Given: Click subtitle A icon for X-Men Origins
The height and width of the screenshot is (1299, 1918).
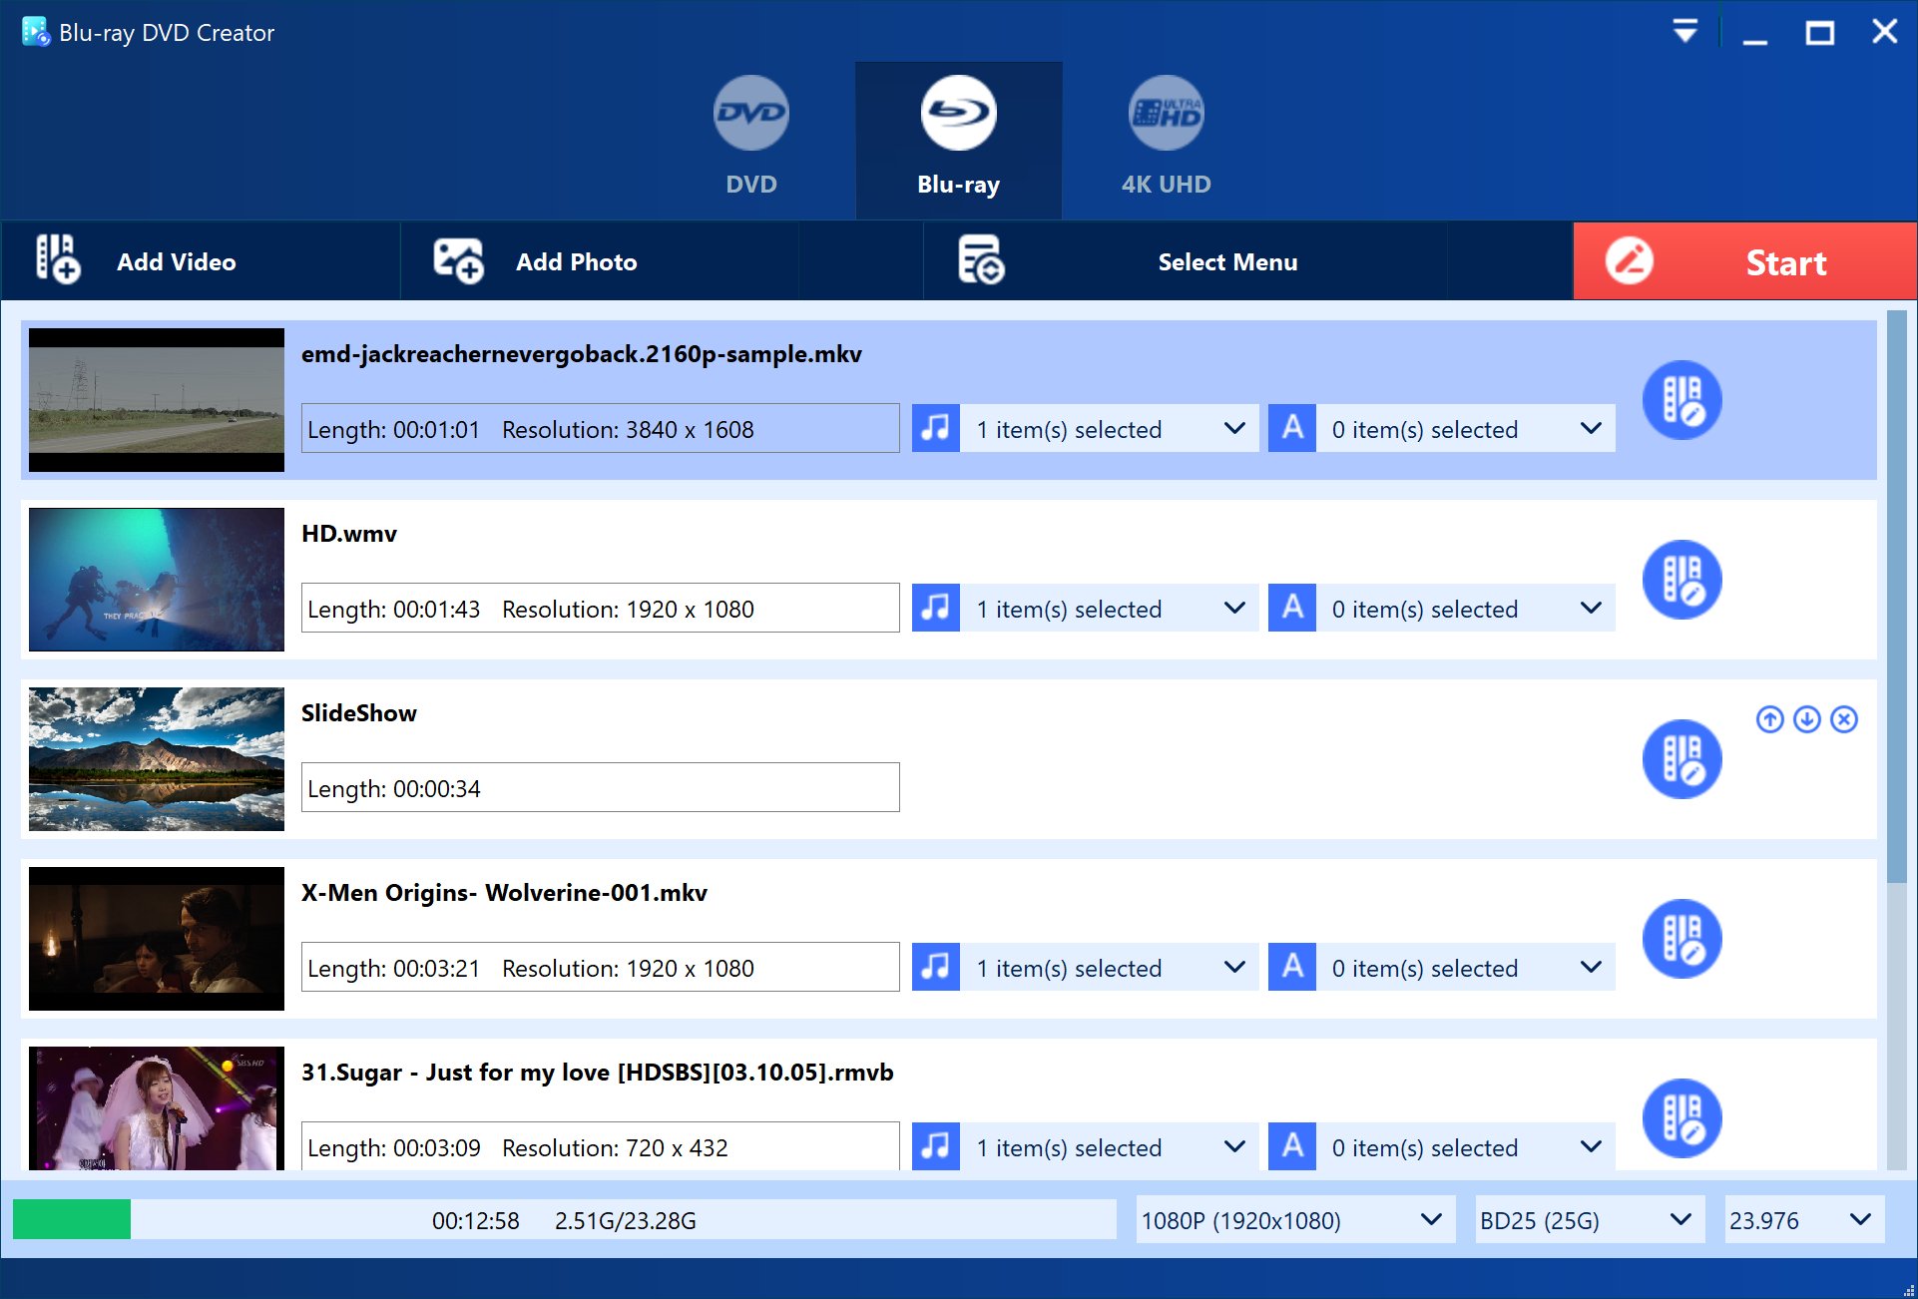Looking at the screenshot, I should click(x=1292, y=967).
